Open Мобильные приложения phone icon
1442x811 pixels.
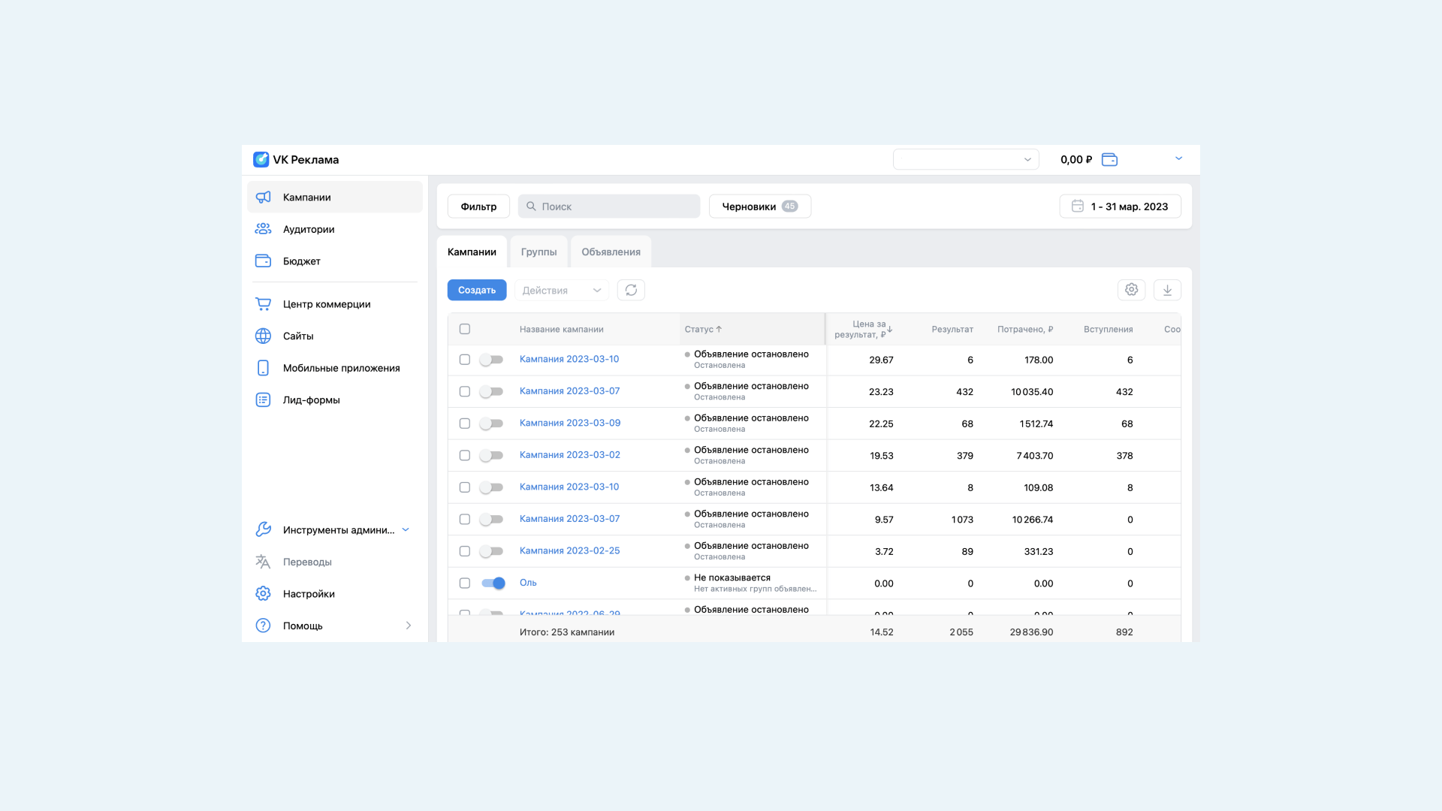point(263,368)
